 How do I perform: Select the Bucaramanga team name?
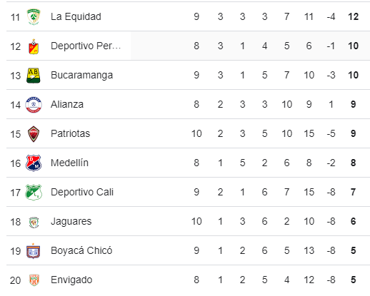tap(81, 76)
